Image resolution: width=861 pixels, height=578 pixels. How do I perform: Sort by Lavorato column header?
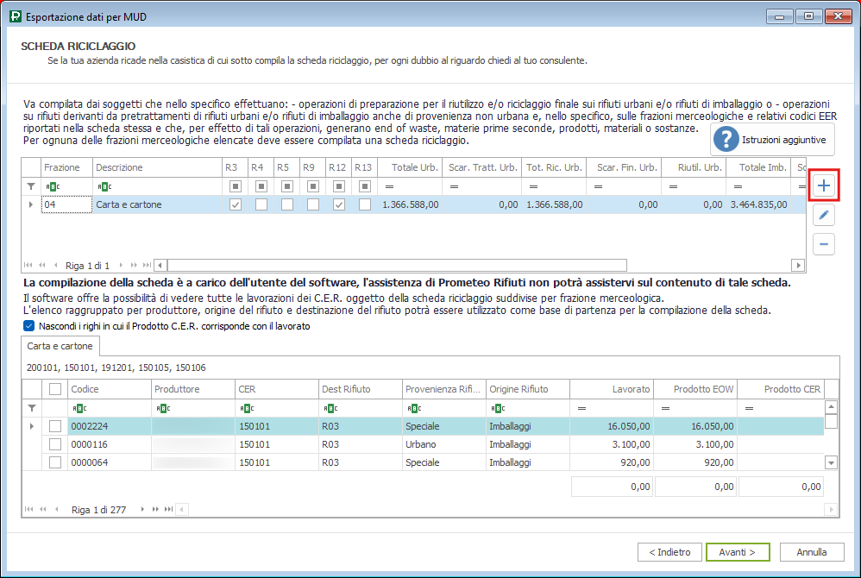[x=611, y=388]
